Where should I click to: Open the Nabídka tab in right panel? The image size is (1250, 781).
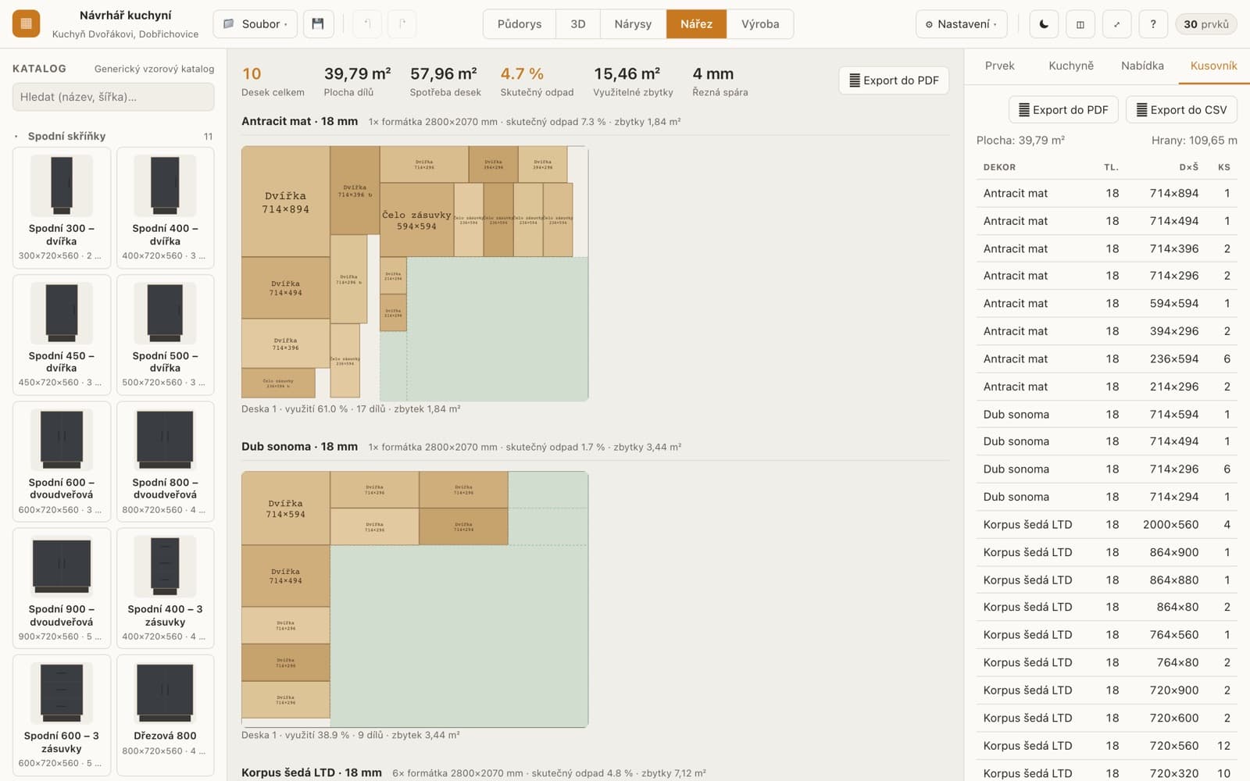coord(1142,66)
